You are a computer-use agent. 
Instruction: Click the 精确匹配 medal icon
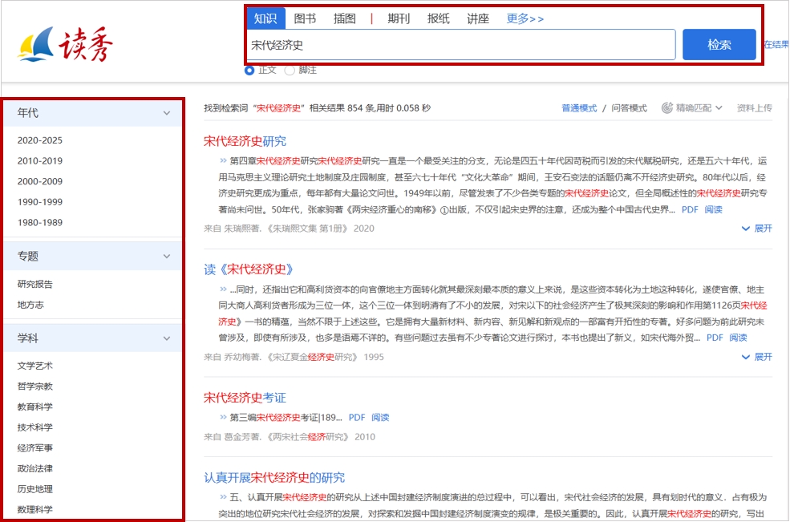(666, 108)
